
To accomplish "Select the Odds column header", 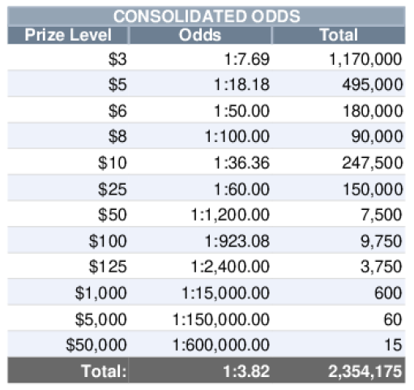I will tap(200, 35).
